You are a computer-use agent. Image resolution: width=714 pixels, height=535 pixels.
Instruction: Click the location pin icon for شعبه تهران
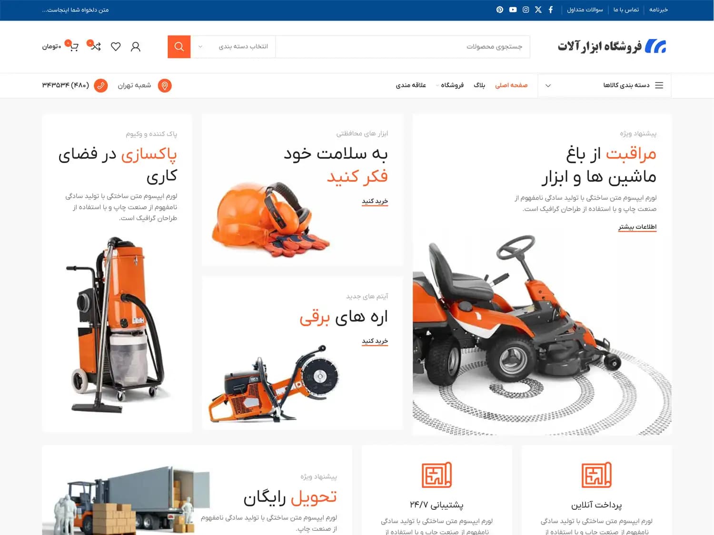165,86
